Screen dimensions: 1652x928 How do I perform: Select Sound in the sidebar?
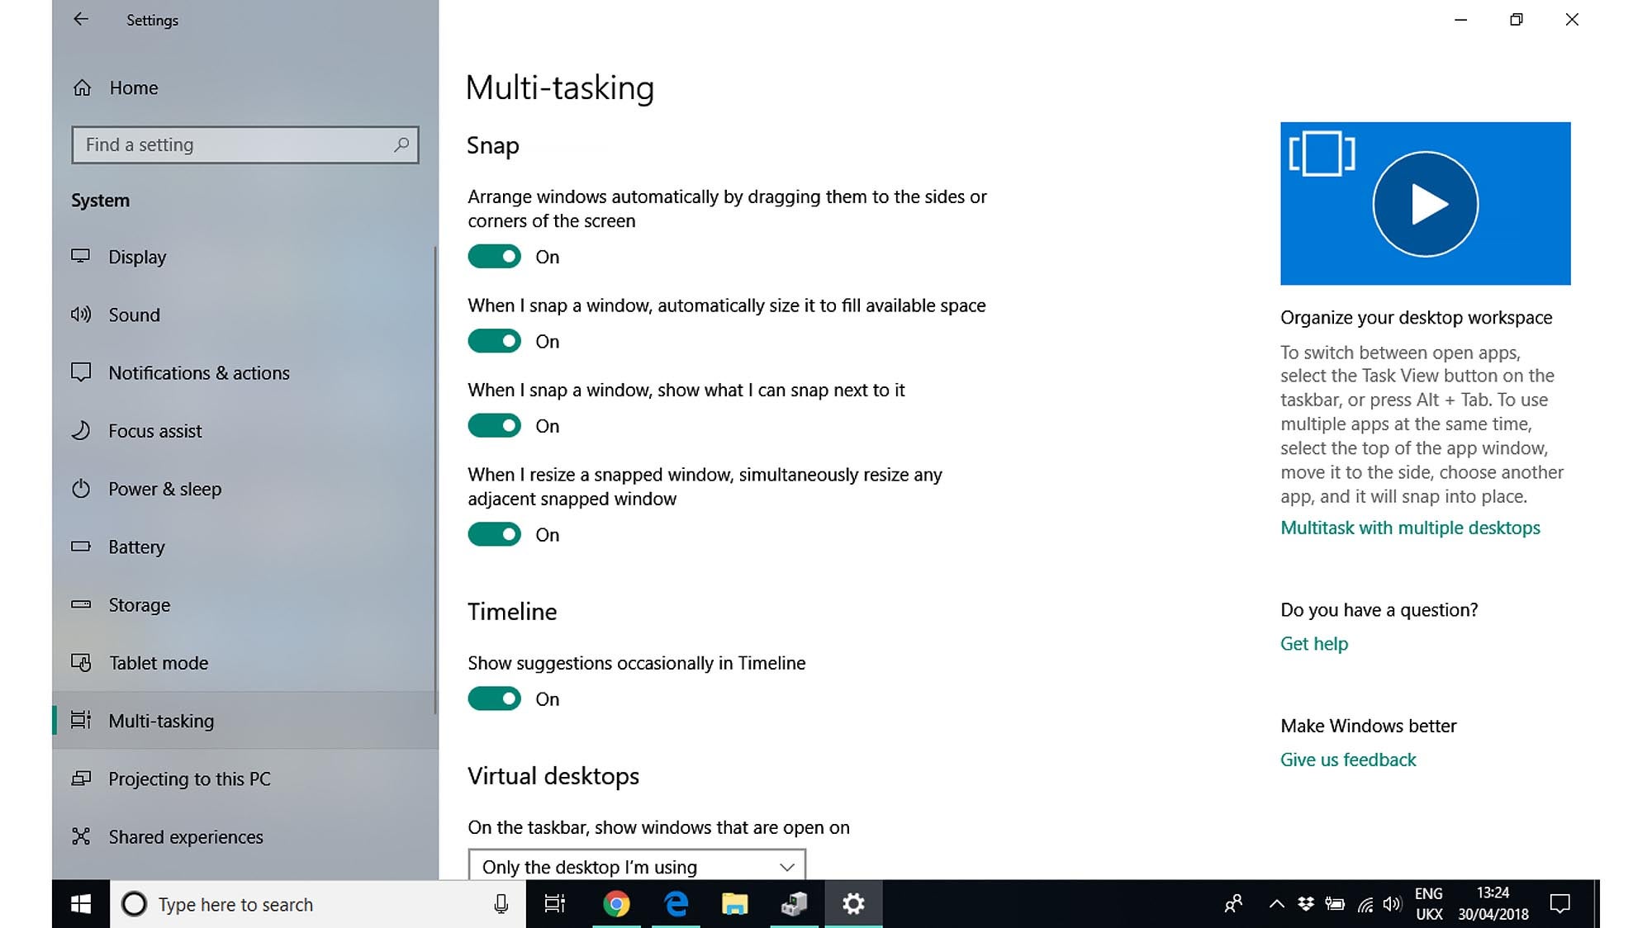[244, 315]
